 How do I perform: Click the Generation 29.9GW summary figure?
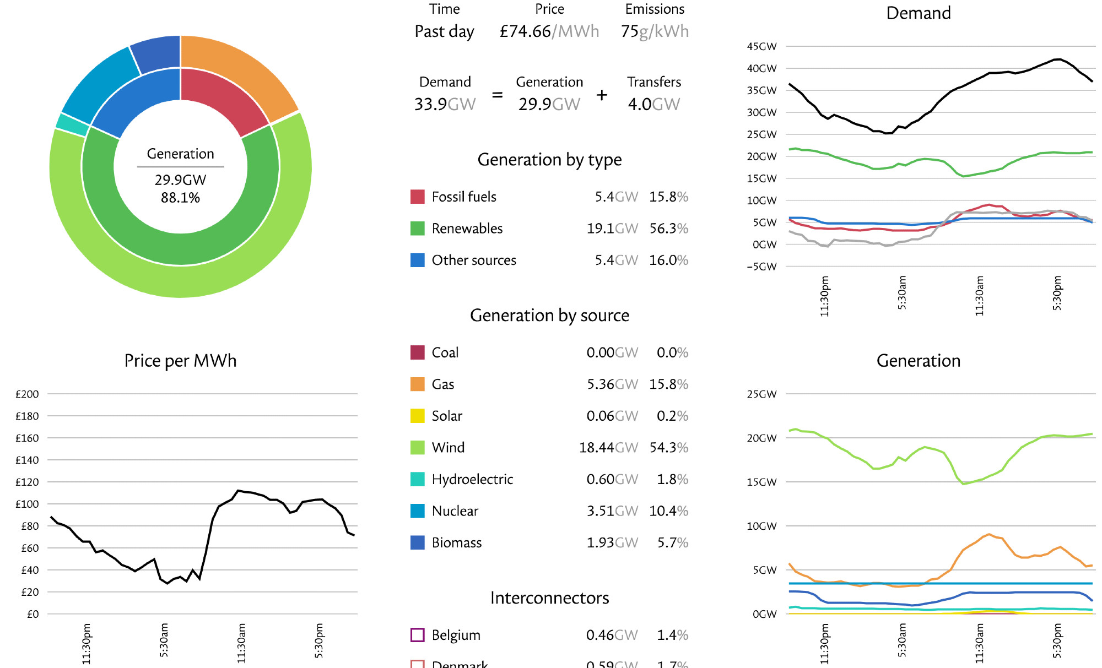click(549, 104)
